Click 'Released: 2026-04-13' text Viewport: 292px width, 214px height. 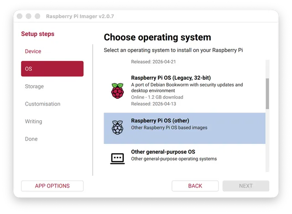[x=153, y=104]
